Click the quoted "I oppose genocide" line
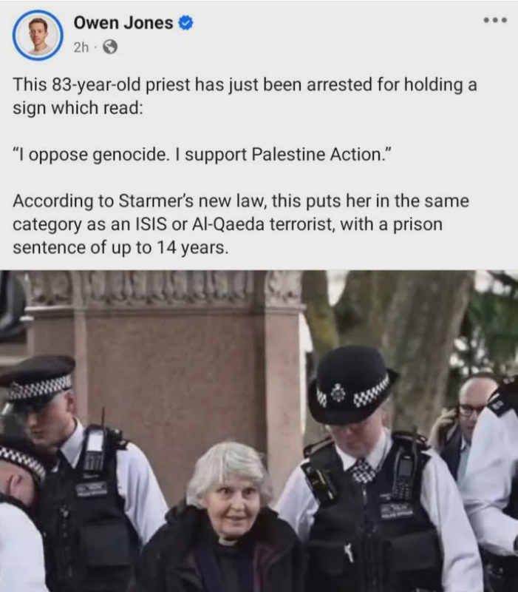Viewport: 518px width, 592px height. tap(202, 155)
